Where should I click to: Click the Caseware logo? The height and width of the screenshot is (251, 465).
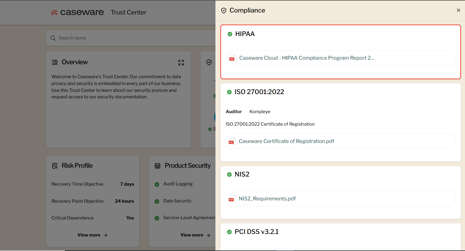tap(78, 12)
